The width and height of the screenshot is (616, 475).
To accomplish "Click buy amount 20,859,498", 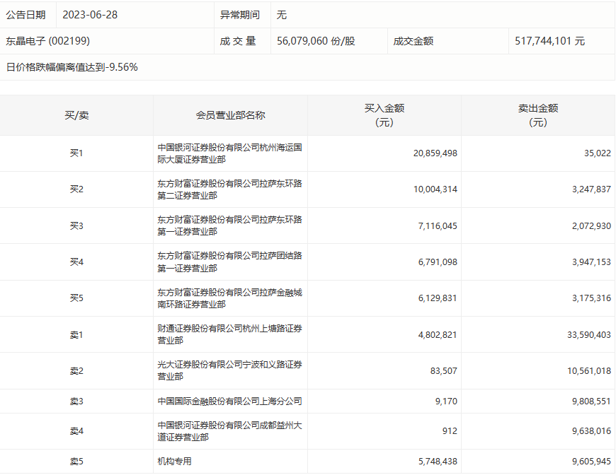I will pyautogui.click(x=435, y=153).
